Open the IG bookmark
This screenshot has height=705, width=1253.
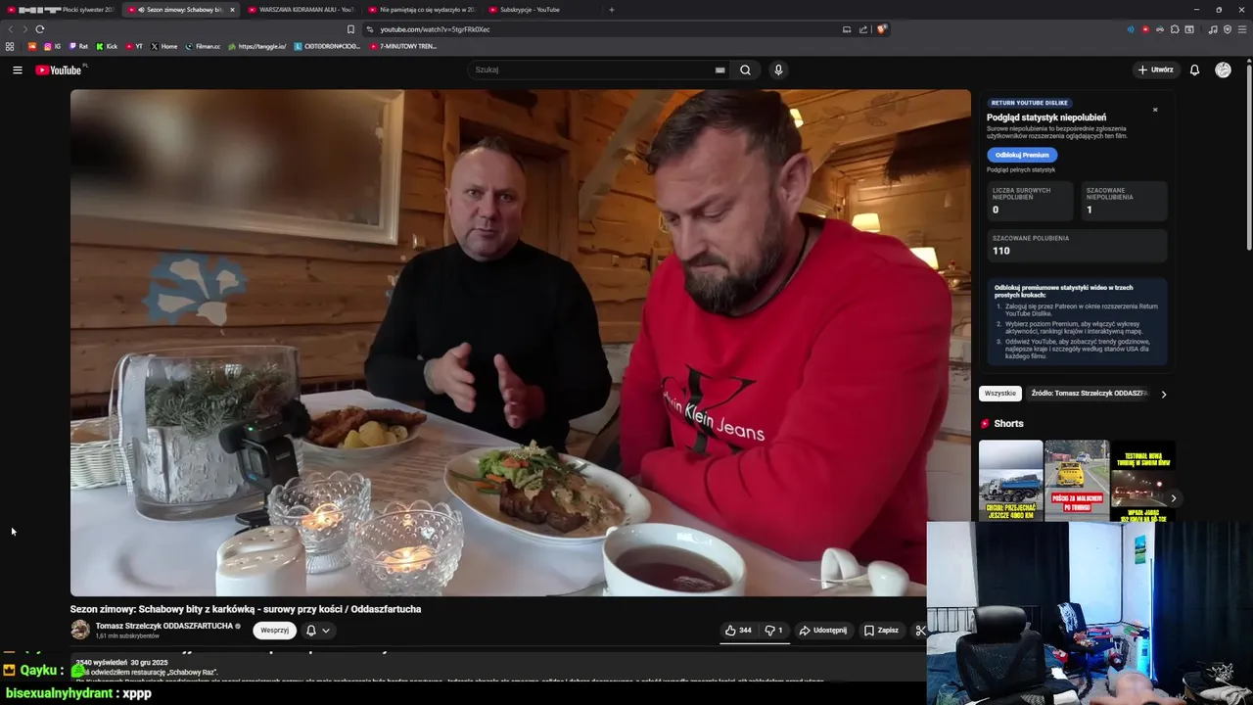52,46
